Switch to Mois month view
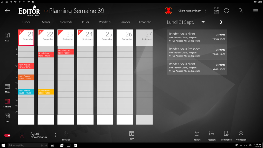263x148 pixels. (x=7, y=87)
